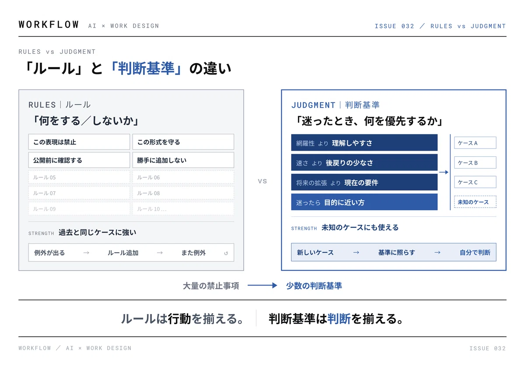
Task: Select the faded 'ルール 08' box
Action: point(183,193)
